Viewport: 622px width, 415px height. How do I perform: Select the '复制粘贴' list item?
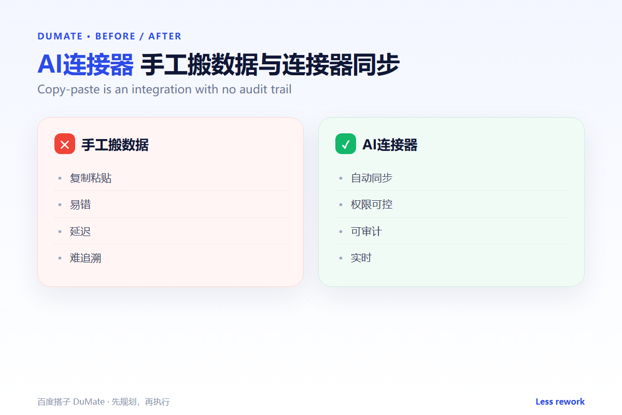click(x=171, y=178)
